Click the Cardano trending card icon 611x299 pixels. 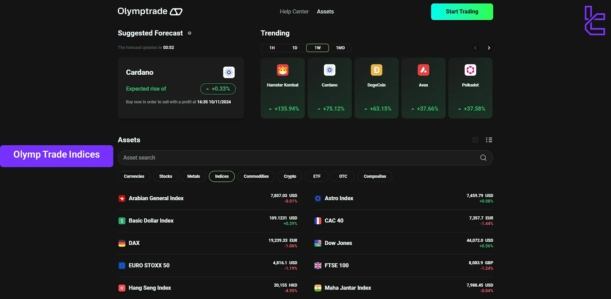coord(330,70)
